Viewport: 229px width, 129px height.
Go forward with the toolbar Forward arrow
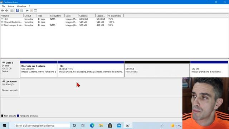[6, 10]
